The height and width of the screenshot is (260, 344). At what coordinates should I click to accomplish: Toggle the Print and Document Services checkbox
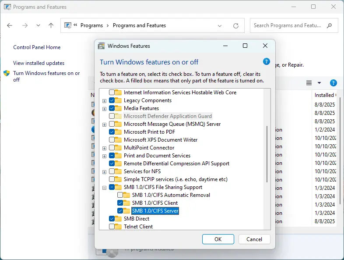coord(112,156)
